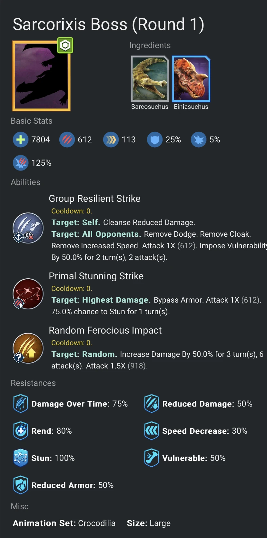This screenshot has height=538, width=267.
Task: Click the health stat icon
Action: (x=21, y=140)
